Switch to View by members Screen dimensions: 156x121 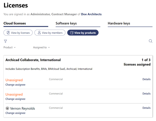pyautogui.click(x=50, y=33)
